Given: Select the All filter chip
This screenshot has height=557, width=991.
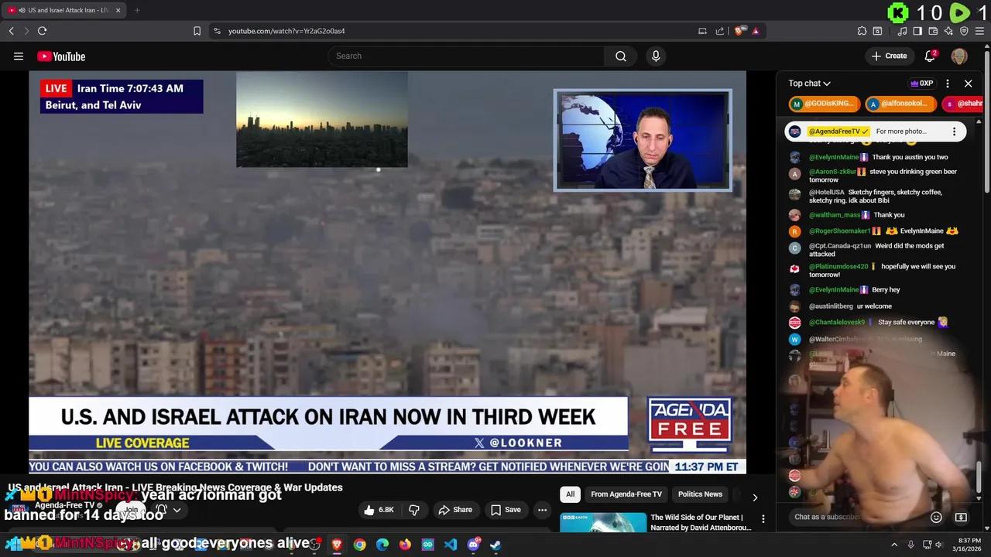Looking at the screenshot, I should pos(570,494).
